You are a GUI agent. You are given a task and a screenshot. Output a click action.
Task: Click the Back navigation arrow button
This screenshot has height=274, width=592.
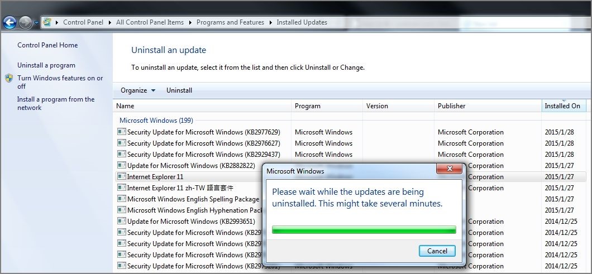(9, 23)
